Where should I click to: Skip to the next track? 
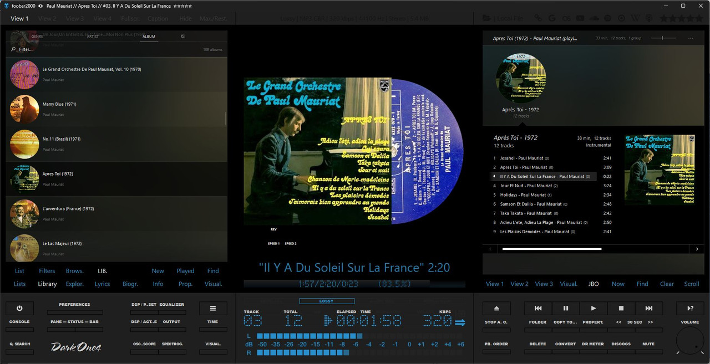[649, 308]
